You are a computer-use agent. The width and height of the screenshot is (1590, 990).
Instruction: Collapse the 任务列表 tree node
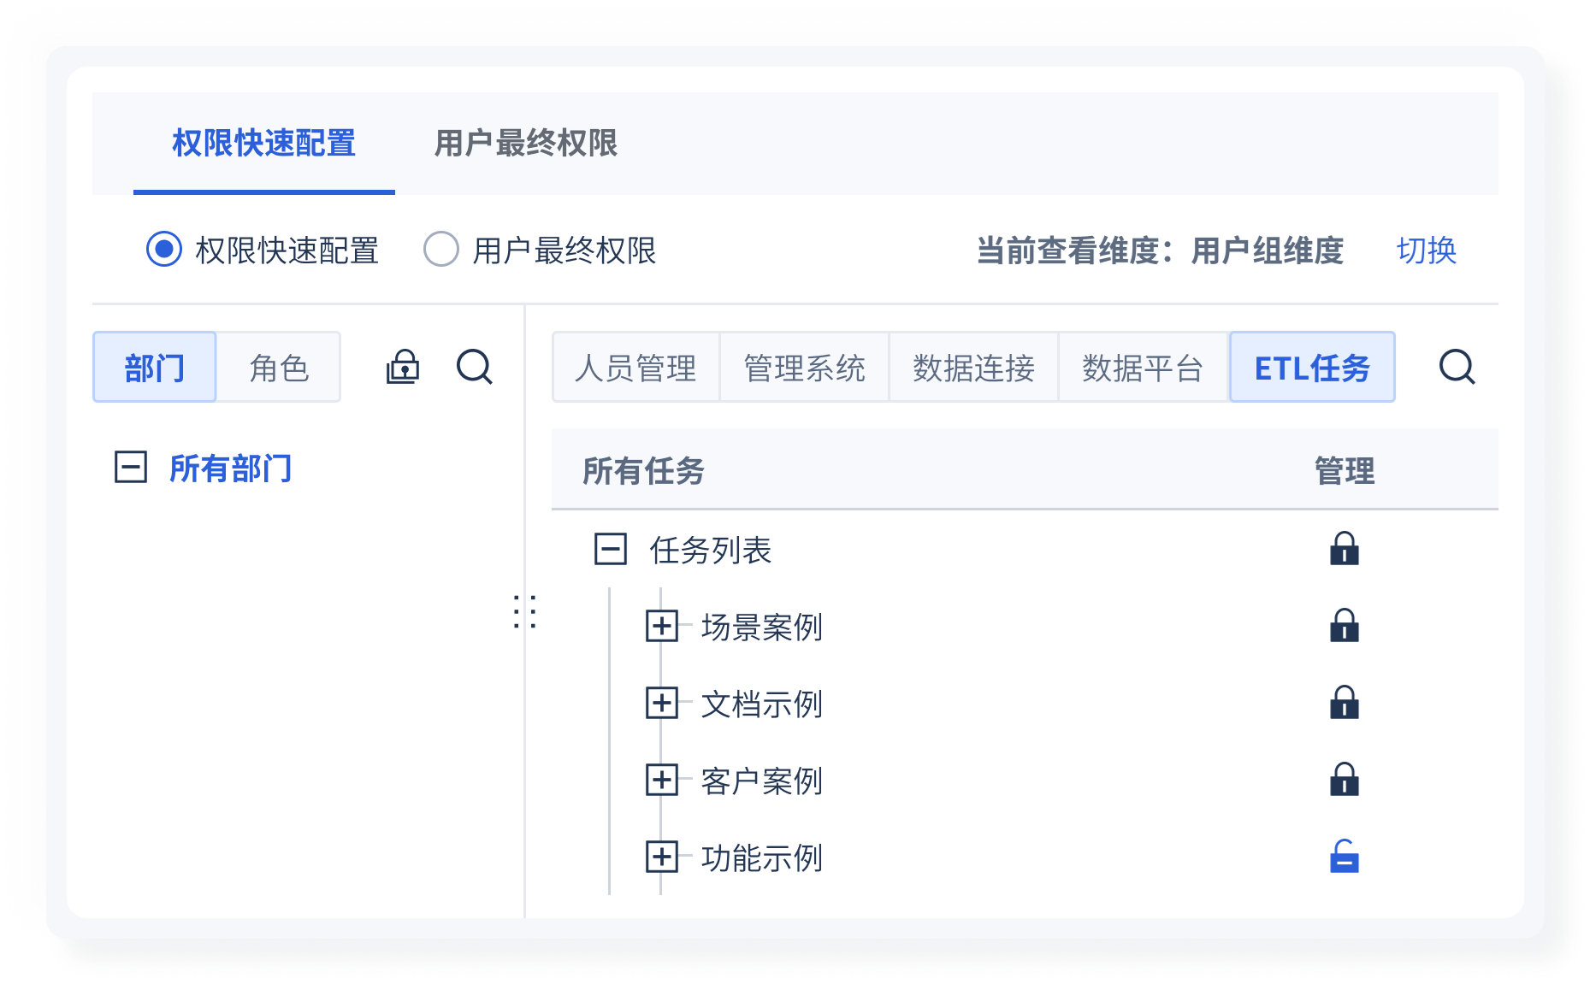coord(611,549)
